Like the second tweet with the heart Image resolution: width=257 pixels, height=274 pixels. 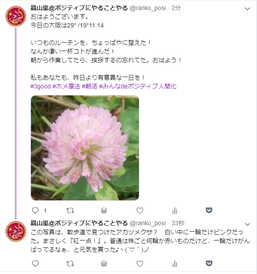click(140, 264)
